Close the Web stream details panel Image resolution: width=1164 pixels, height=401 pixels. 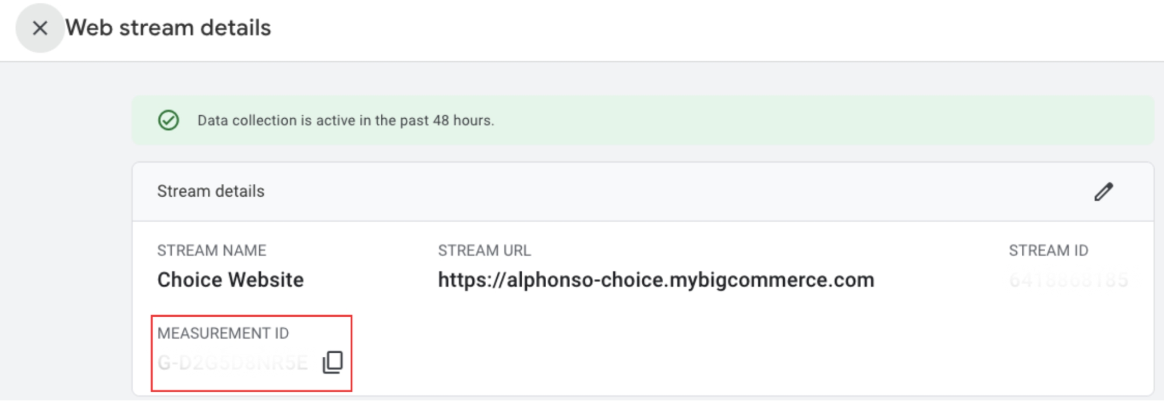[x=40, y=28]
